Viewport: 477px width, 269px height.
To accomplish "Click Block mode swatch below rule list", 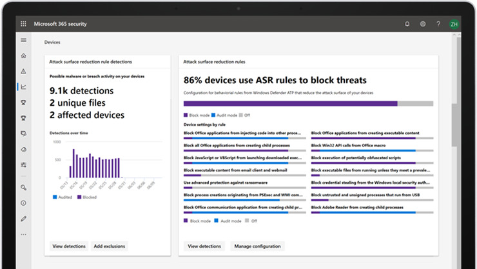I will pos(186,221).
